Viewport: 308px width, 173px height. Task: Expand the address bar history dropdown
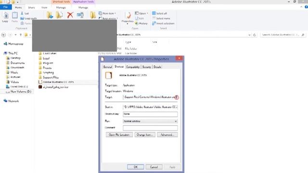[x=249, y=35]
